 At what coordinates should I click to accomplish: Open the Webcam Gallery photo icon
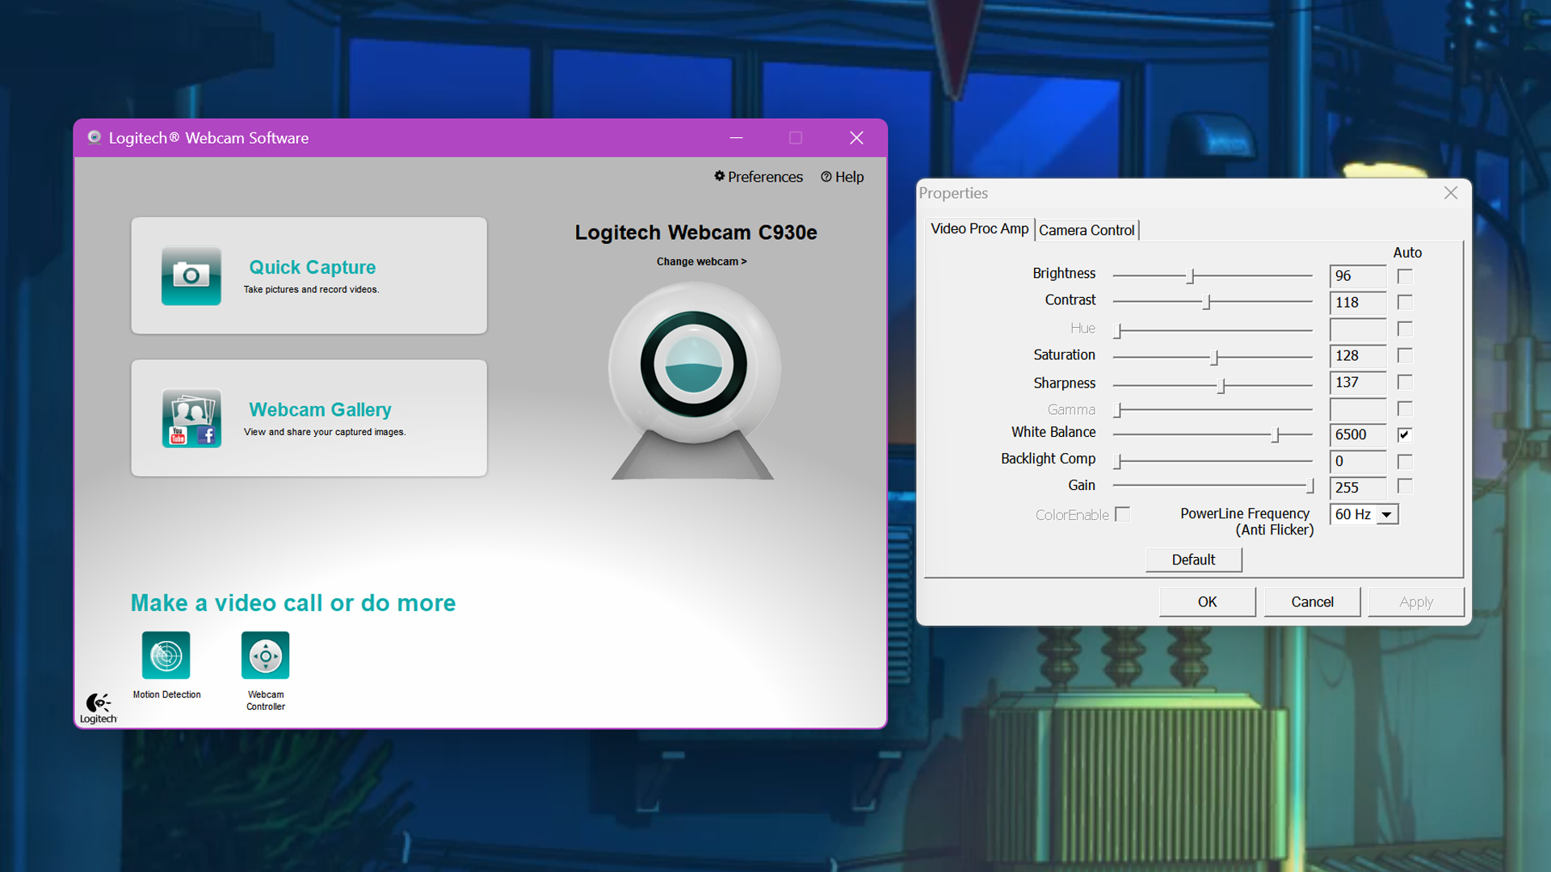click(x=191, y=418)
